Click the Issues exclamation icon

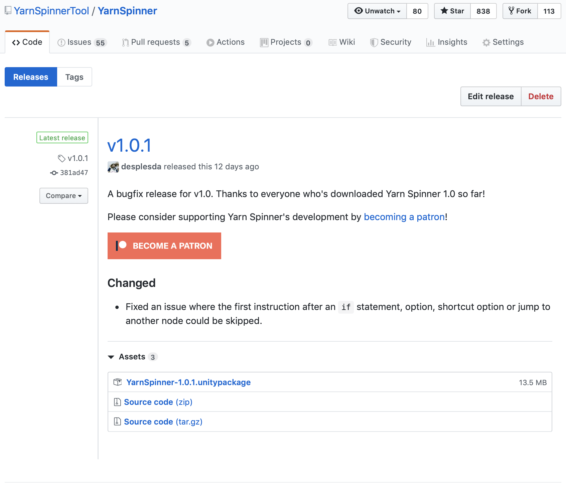(61, 42)
